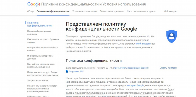The height and width of the screenshot is (97, 196).
Task: Click the blue privacy shield icon
Action: coord(171,37)
